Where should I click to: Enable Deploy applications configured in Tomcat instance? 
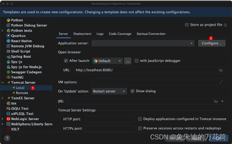pyautogui.click(x=140, y=119)
